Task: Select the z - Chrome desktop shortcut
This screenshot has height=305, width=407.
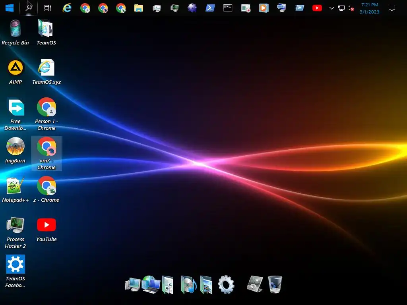Action: pyautogui.click(x=47, y=190)
